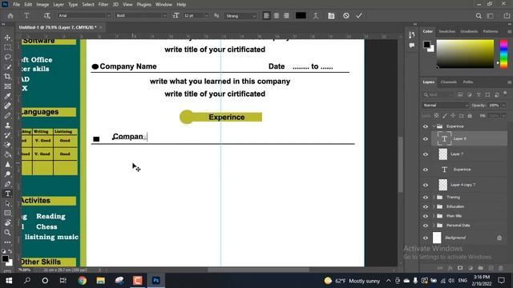Collapse the Experince group
Viewport: 513px width, 288px height.
click(x=434, y=126)
